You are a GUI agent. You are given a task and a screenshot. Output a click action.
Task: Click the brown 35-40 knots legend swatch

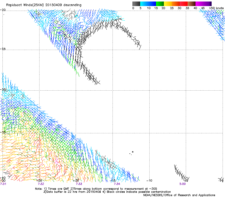tap(192, 4)
